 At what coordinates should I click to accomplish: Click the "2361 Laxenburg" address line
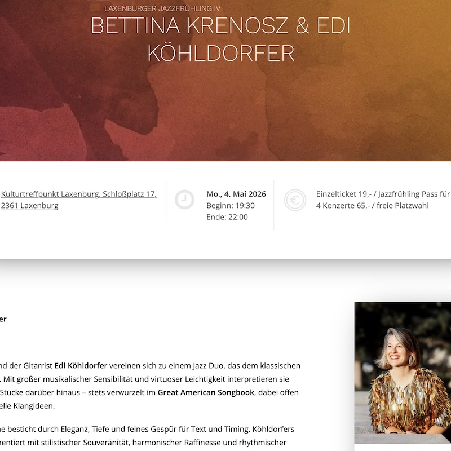click(x=30, y=206)
